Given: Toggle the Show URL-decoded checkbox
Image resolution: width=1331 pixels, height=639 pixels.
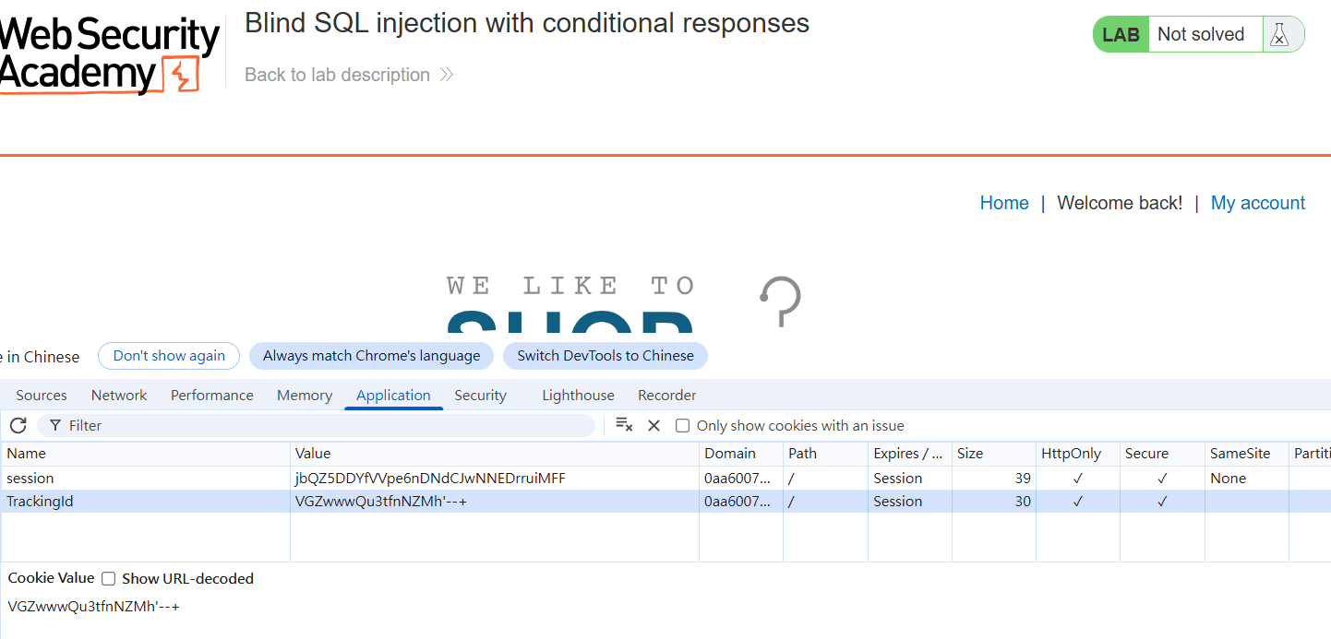Looking at the screenshot, I should pos(108,579).
